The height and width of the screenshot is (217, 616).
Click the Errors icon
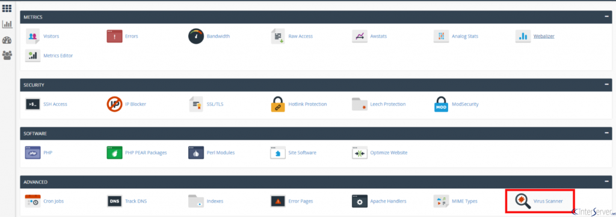click(x=114, y=36)
